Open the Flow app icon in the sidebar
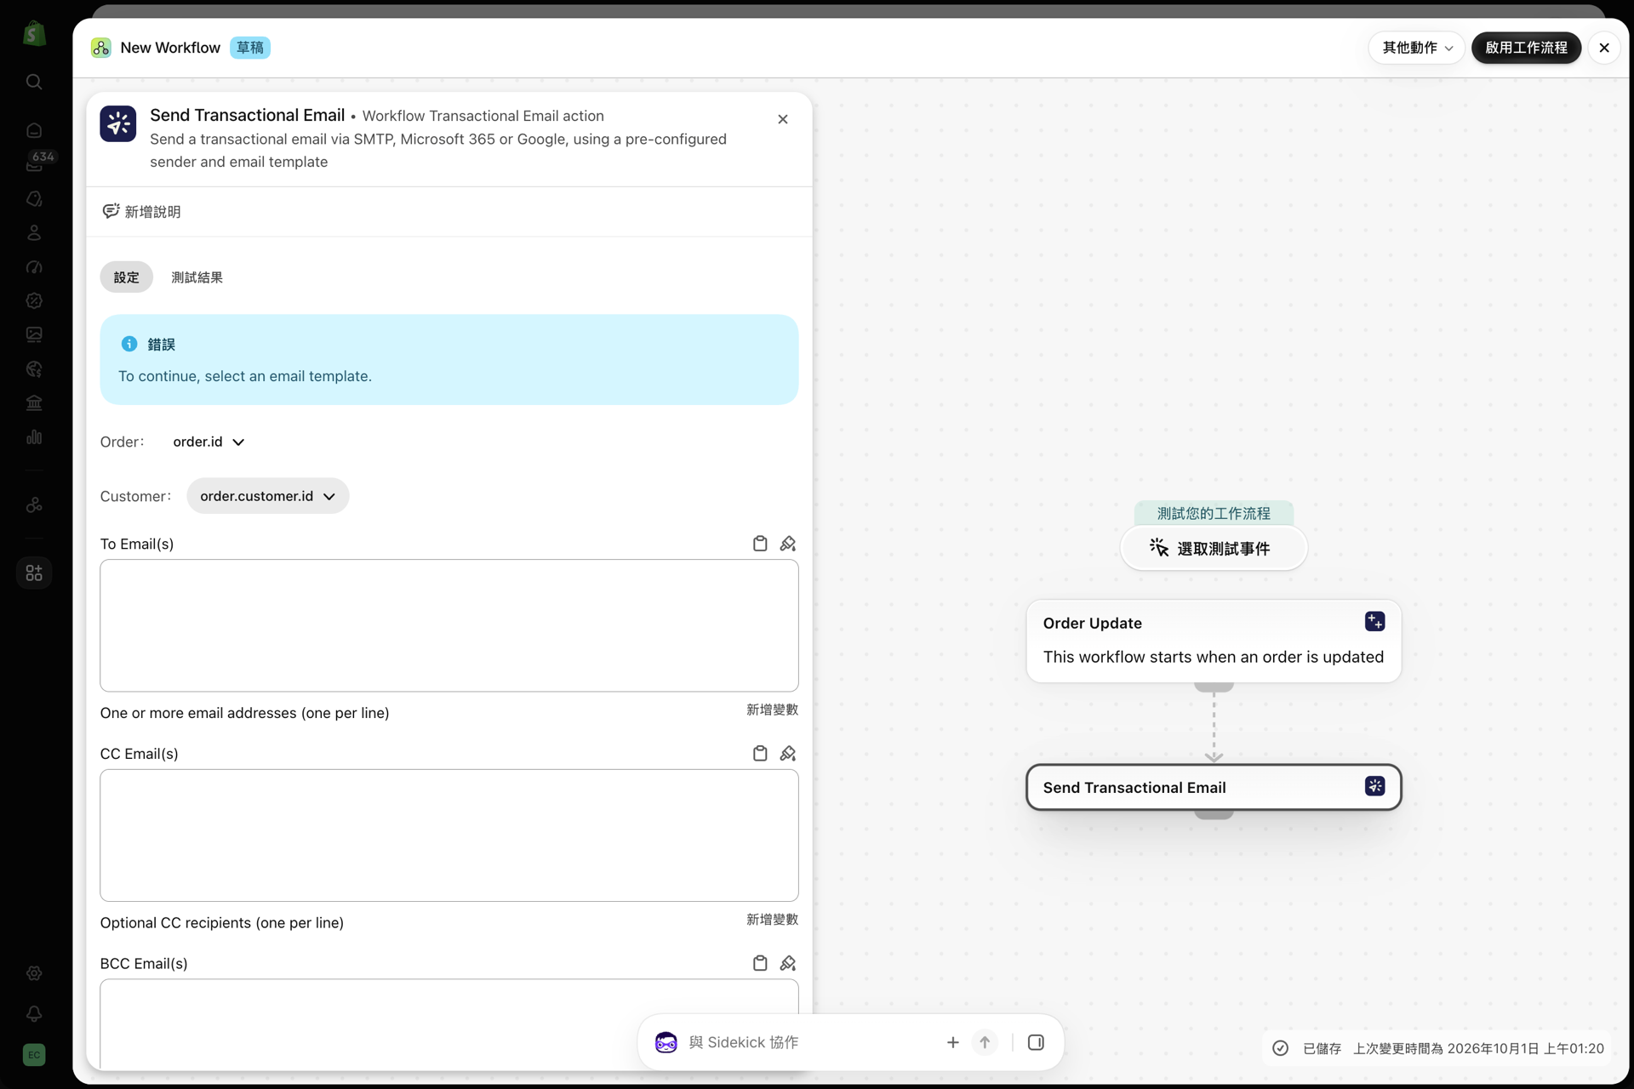The image size is (1634, 1089). click(34, 505)
